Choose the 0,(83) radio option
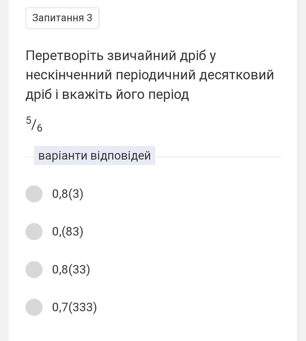The image size is (306, 341). click(34, 232)
